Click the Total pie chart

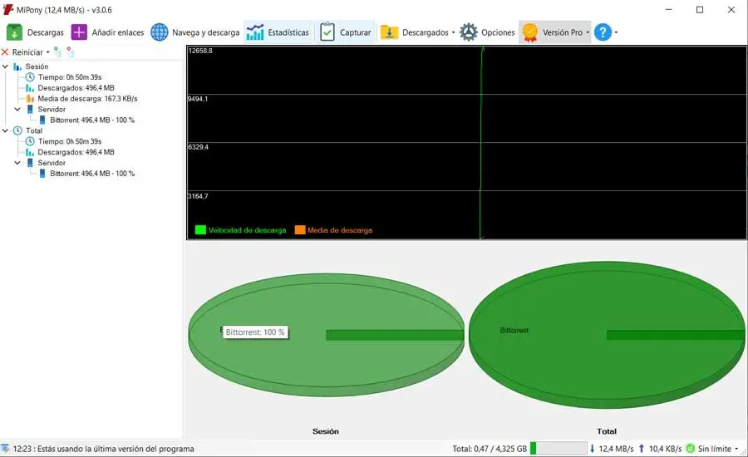607,335
